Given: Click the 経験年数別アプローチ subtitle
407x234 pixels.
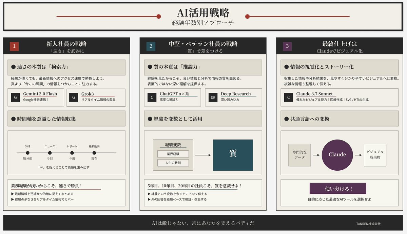Looking at the screenshot, I should (203, 23).
